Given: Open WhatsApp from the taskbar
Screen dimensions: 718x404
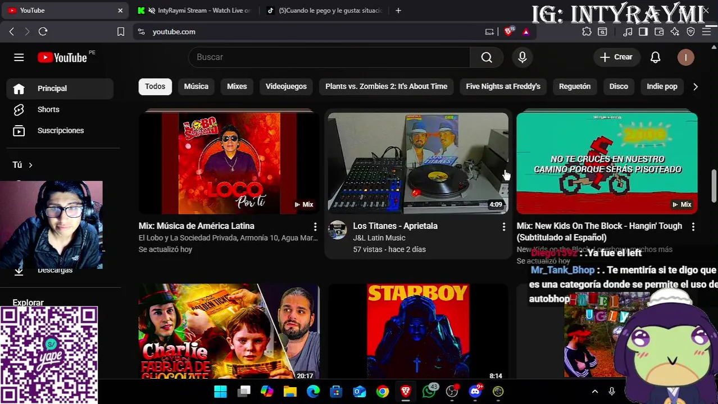Looking at the screenshot, I should point(430,392).
